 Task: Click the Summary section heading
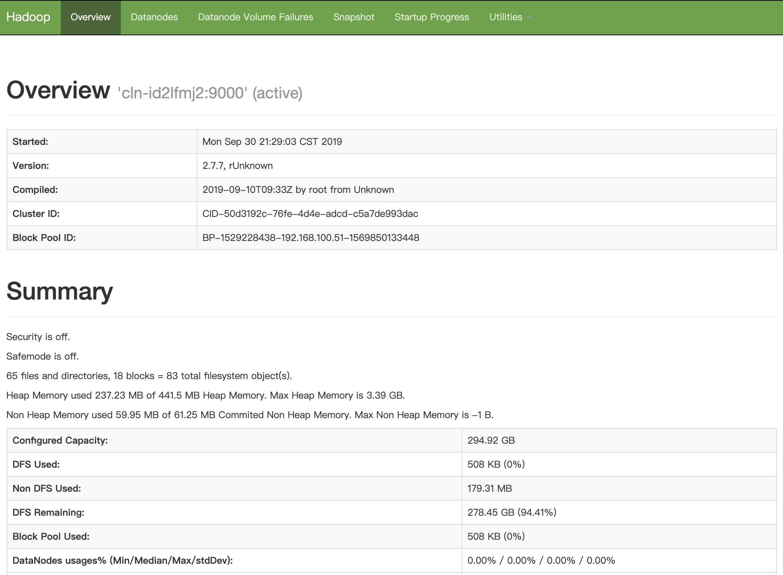pos(60,291)
